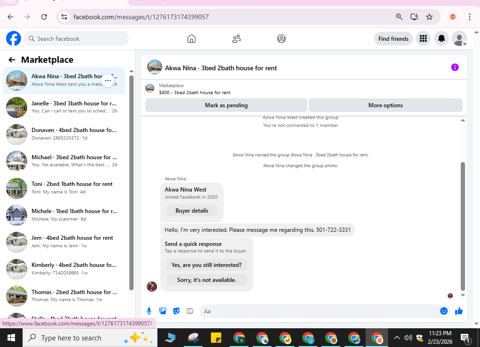Click the $900 3bed 2bath listing link
480x347 pixels.
tap(195, 92)
